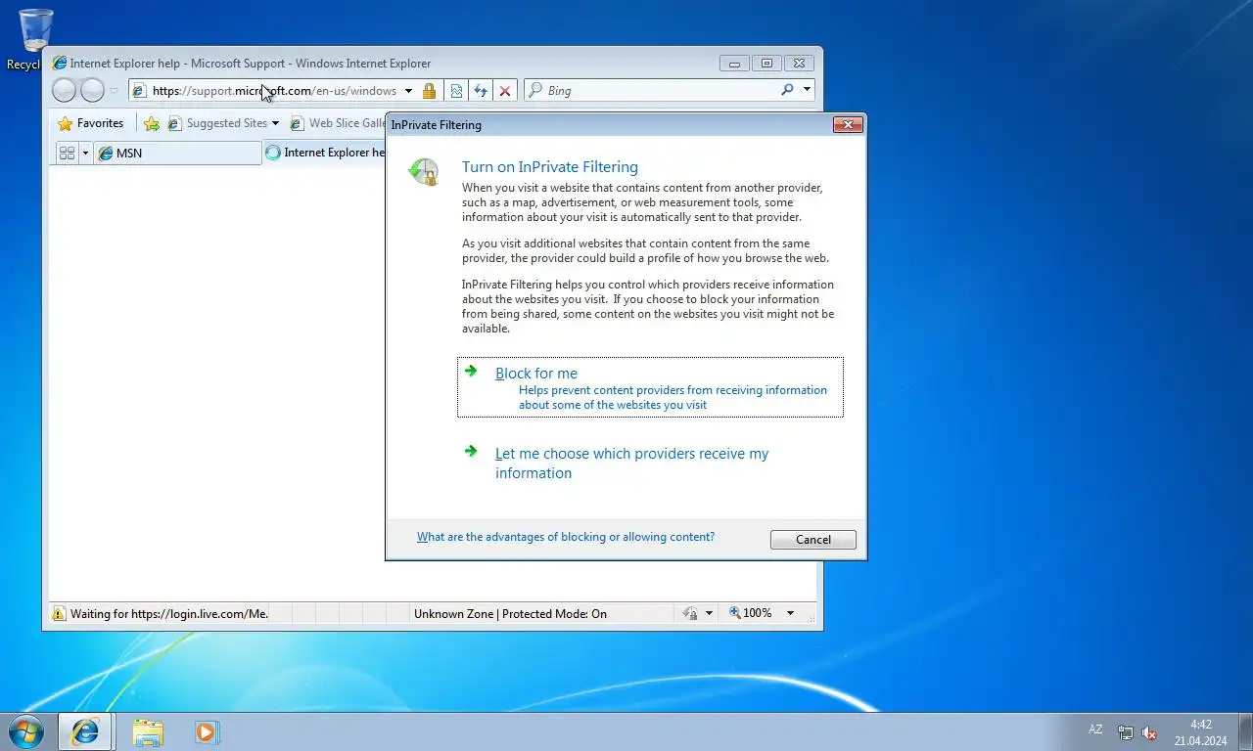Switch to the MSN tab
The width and height of the screenshot is (1253, 751).
(177, 153)
